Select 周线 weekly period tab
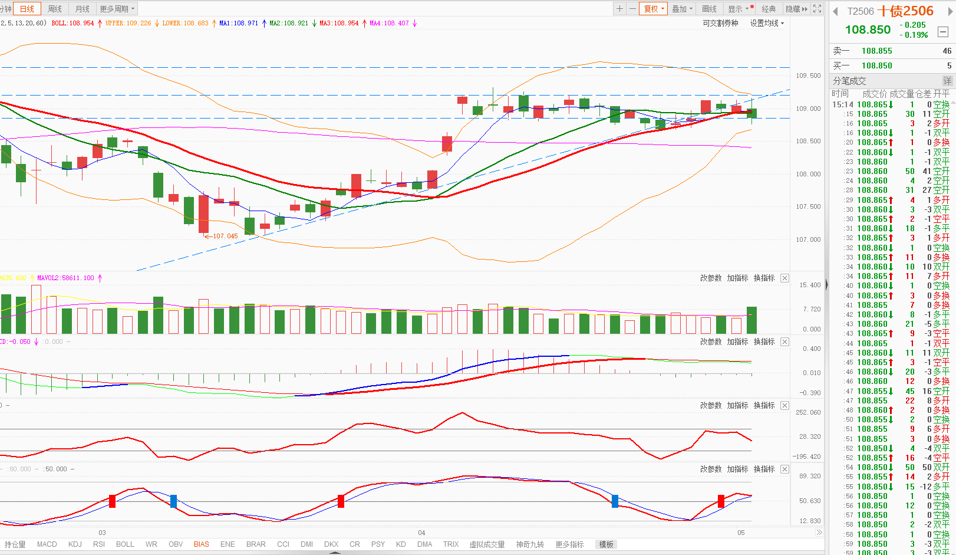Image resolution: width=956 pixels, height=555 pixels. point(55,9)
